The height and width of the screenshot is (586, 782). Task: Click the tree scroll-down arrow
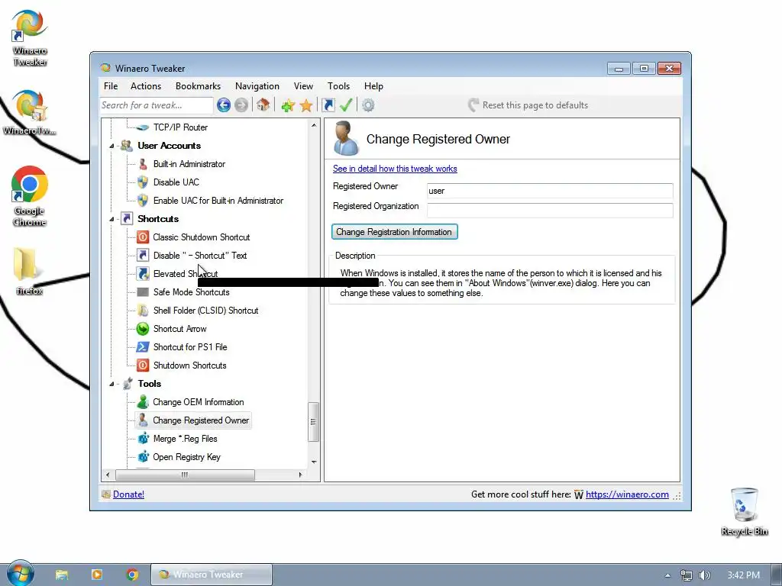coord(314,462)
